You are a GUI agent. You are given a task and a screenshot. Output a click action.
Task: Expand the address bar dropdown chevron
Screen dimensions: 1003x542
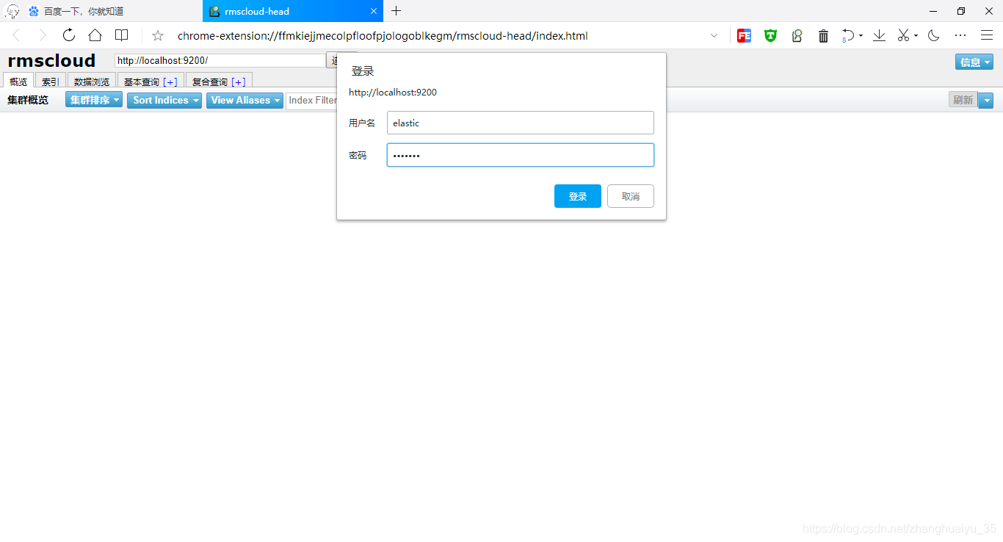[x=714, y=35]
